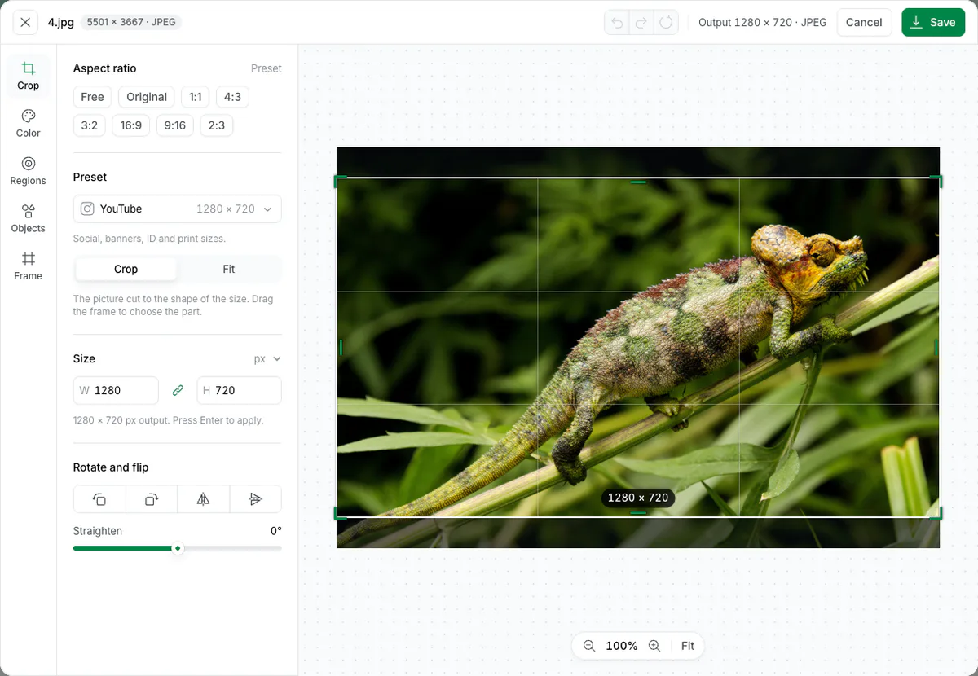Click the reset circular arrow icon
The image size is (978, 676).
point(666,23)
